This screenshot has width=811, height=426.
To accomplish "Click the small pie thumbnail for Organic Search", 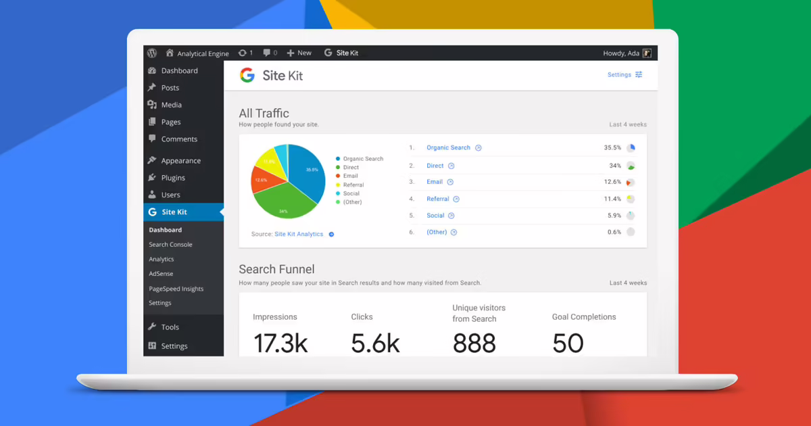I will pyautogui.click(x=631, y=148).
